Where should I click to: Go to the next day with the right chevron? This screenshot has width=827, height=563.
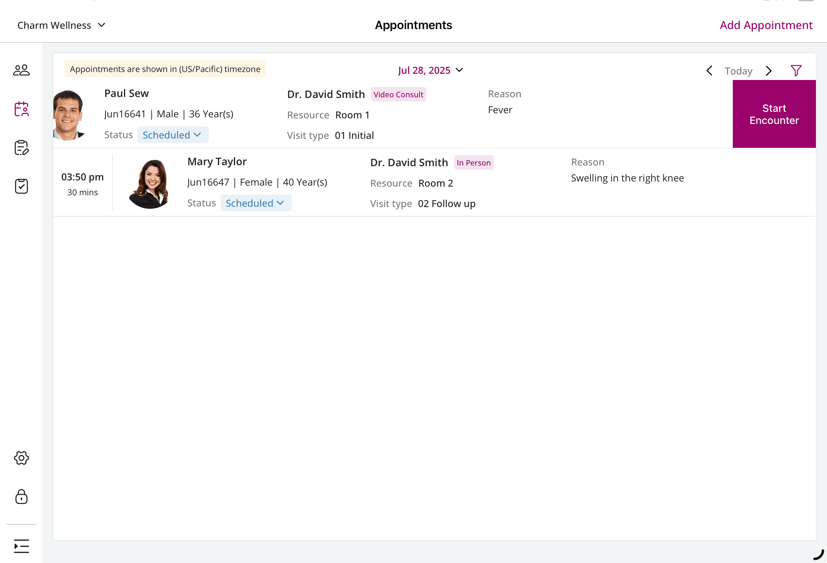coord(768,71)
